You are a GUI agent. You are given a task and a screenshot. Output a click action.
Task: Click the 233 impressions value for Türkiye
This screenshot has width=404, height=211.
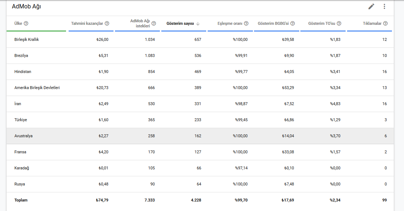click(x=198, y=120)
